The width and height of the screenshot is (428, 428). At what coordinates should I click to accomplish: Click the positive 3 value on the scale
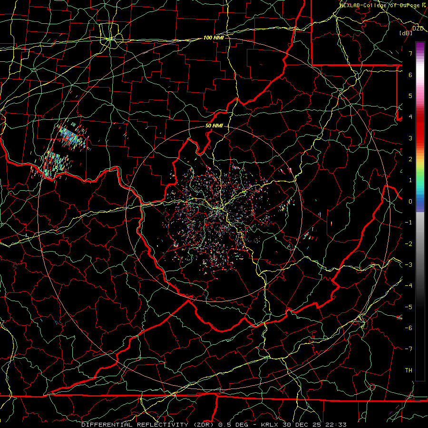click(410, 138)
